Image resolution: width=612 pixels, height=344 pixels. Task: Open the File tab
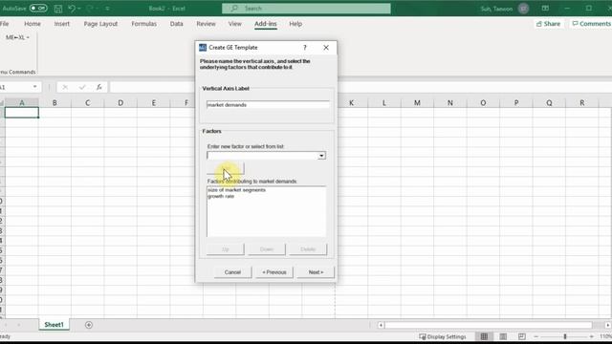tap(4, 24)
